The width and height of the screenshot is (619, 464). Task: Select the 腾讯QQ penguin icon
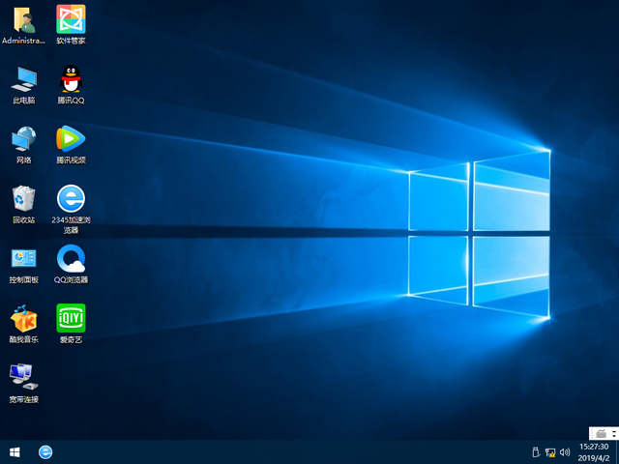71,79
